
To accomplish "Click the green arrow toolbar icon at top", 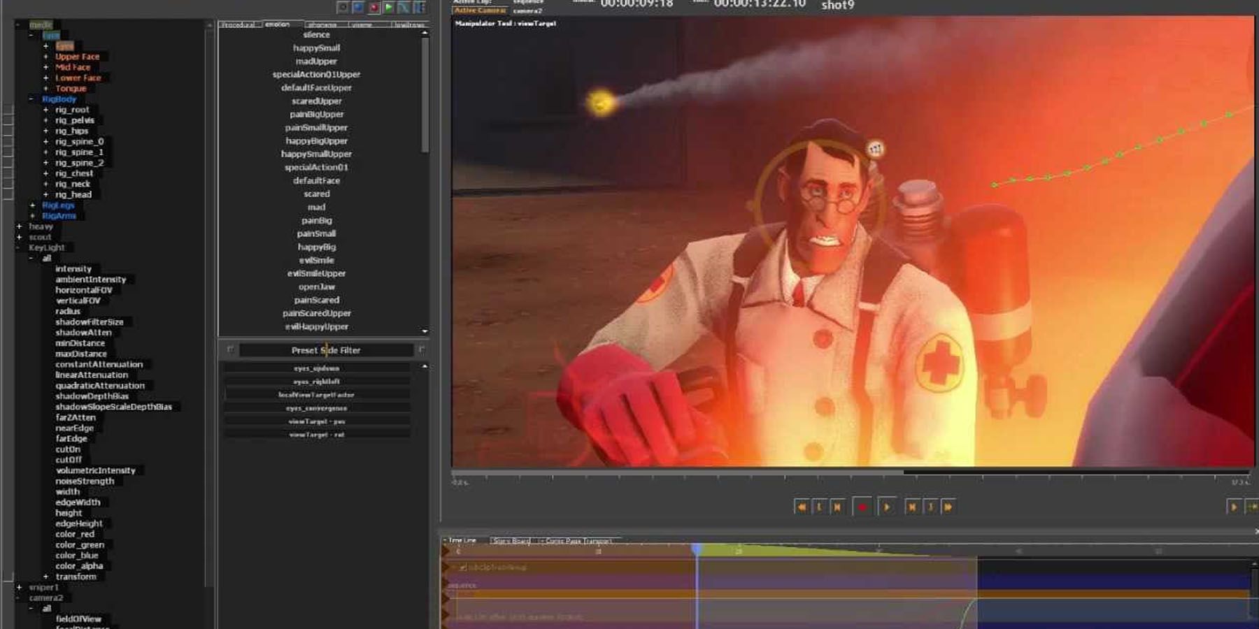I will pyautogui.click(x=389, y=8).
